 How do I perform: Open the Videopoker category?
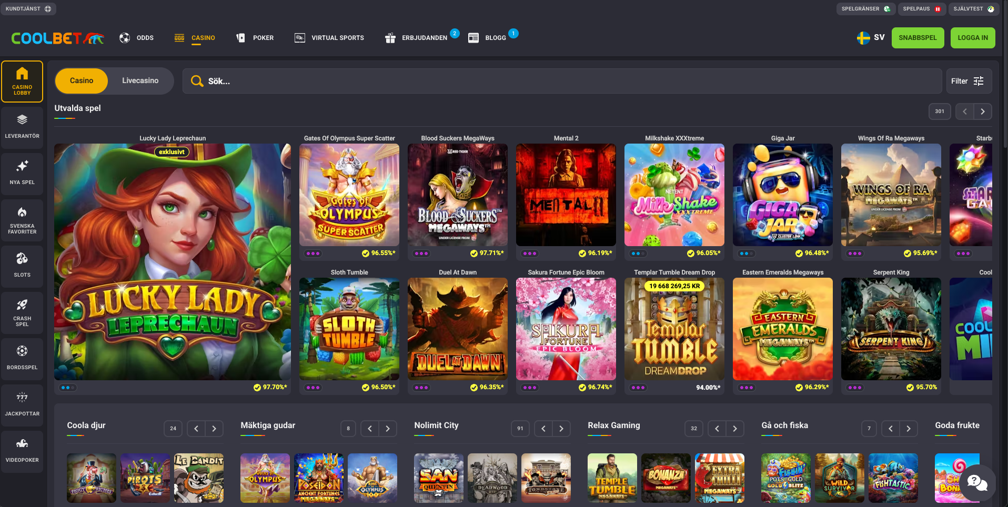pyautogui.click(x=22, y=451)
